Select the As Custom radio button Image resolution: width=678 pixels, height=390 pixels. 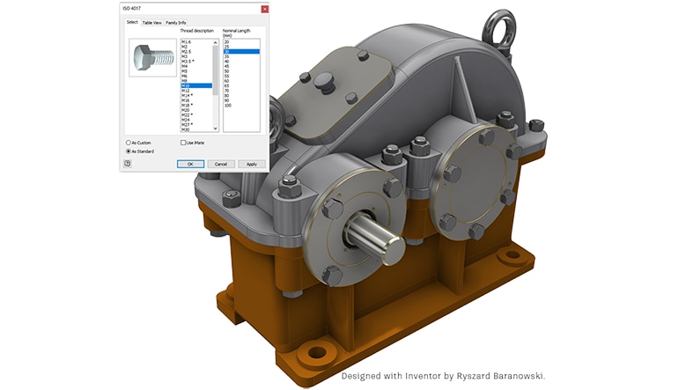[x=129, y=142]
